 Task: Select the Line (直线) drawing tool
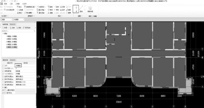click(x=81, y=9)
